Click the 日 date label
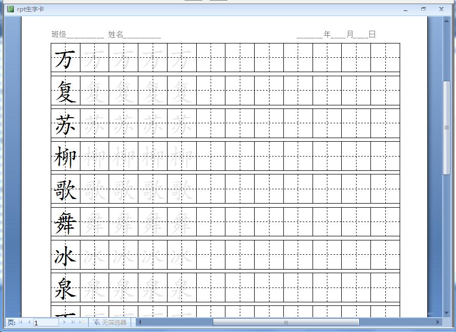The width and height of the screenshot is (456, 332). [x=372, y=34]
